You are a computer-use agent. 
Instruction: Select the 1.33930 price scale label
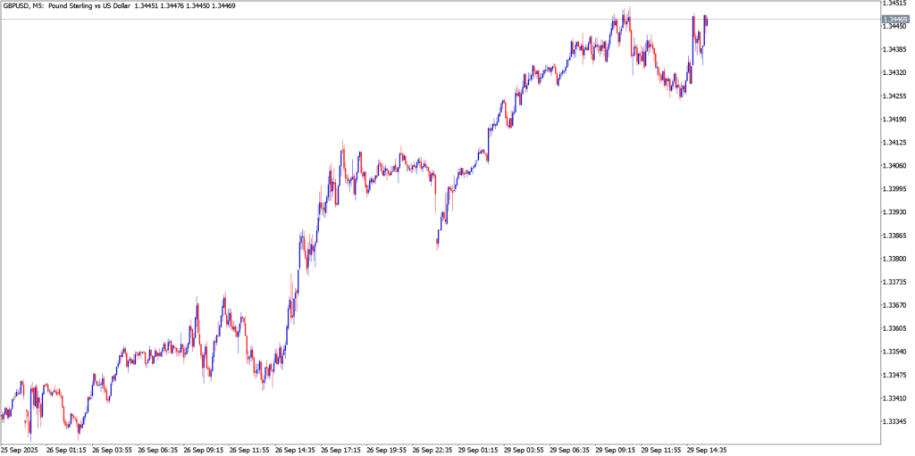[895, 212]
